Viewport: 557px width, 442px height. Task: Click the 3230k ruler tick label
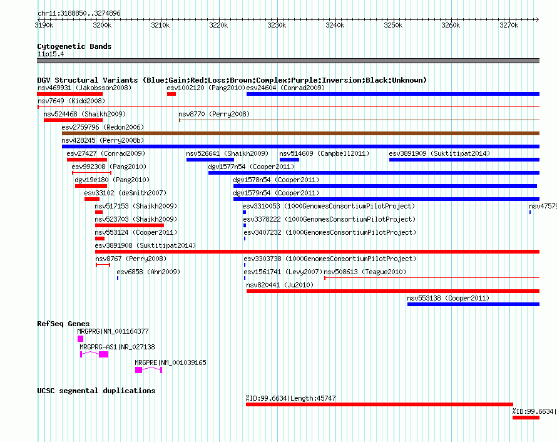(x=277, y=25)
